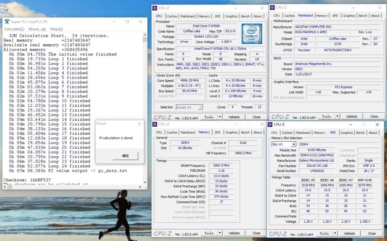Viewport: 387px width, 241px height.
Task: Click Close button in the CPU window
Action: 256,117
